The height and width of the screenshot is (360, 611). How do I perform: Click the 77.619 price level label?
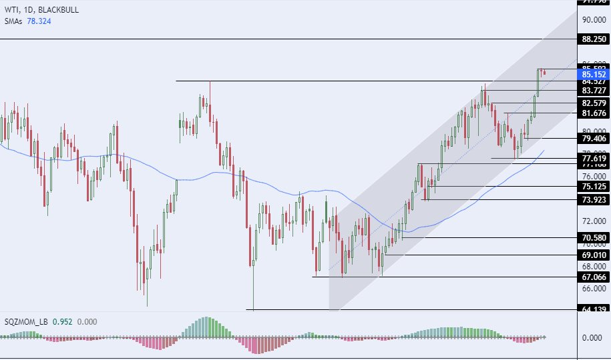tap(593, 158)
